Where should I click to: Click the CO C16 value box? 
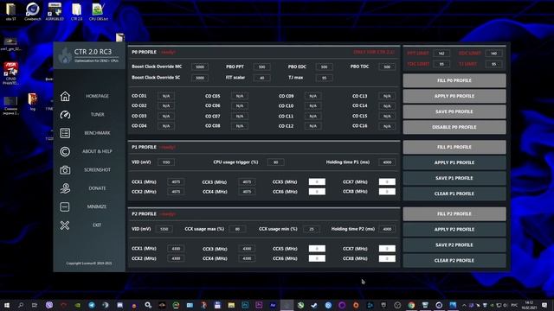click(387, 126)
